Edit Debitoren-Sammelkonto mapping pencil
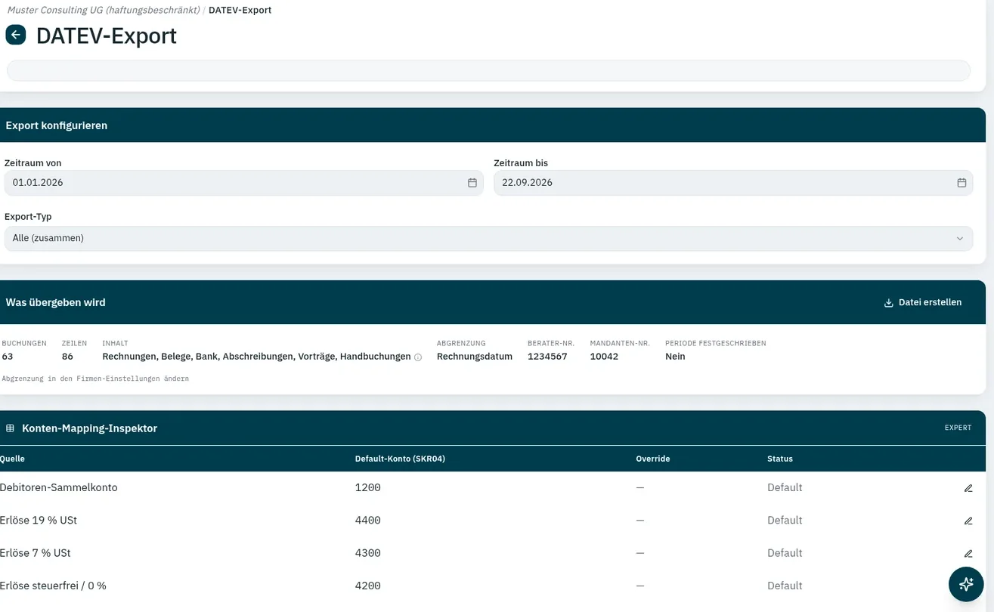Screen dimensions: 994x612 968,488
